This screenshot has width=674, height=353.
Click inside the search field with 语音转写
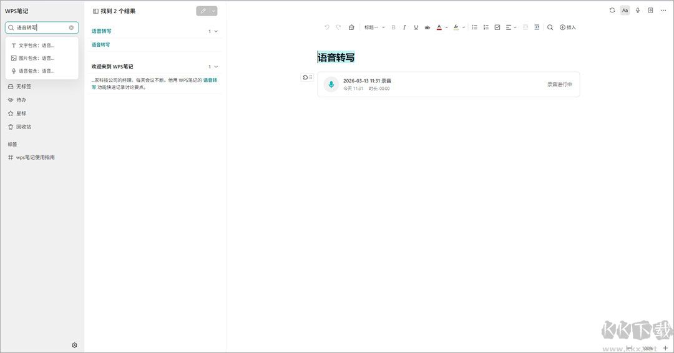pos(42,27)
